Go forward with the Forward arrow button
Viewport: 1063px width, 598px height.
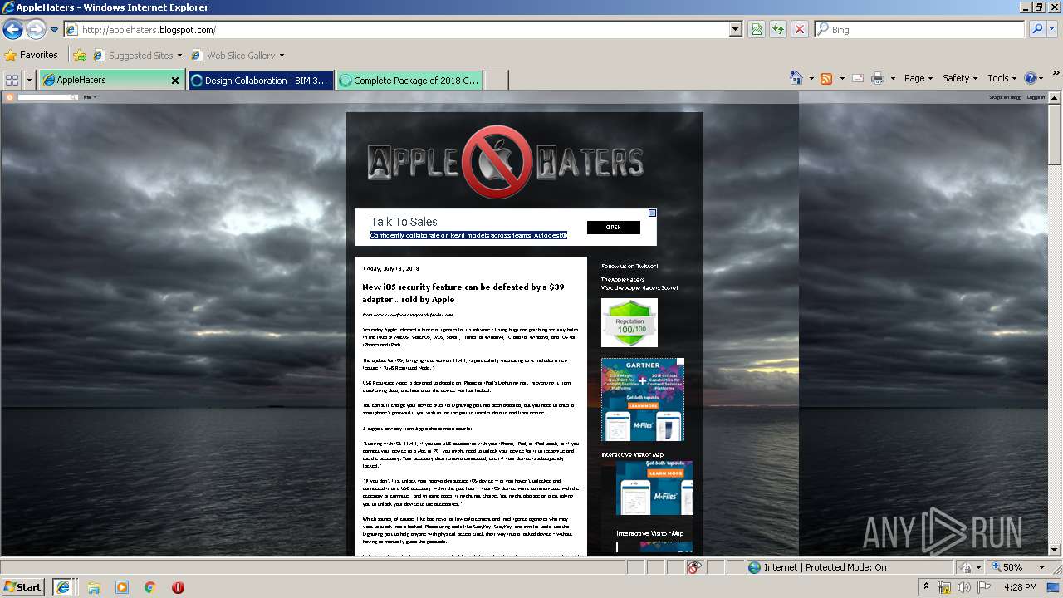(x=36, y=30)
